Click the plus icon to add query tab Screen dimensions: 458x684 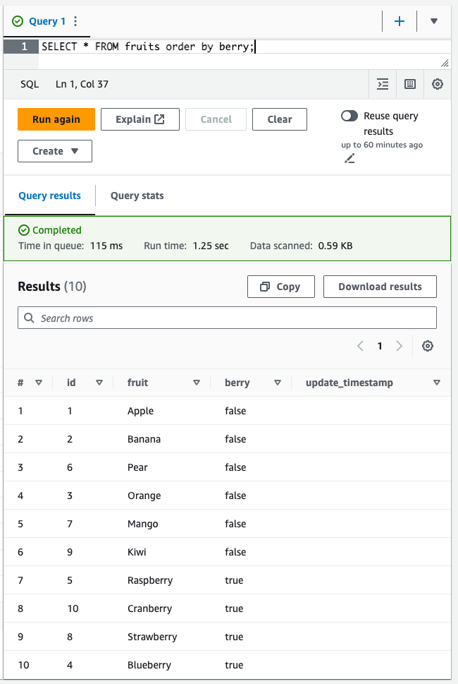[400, 21]
